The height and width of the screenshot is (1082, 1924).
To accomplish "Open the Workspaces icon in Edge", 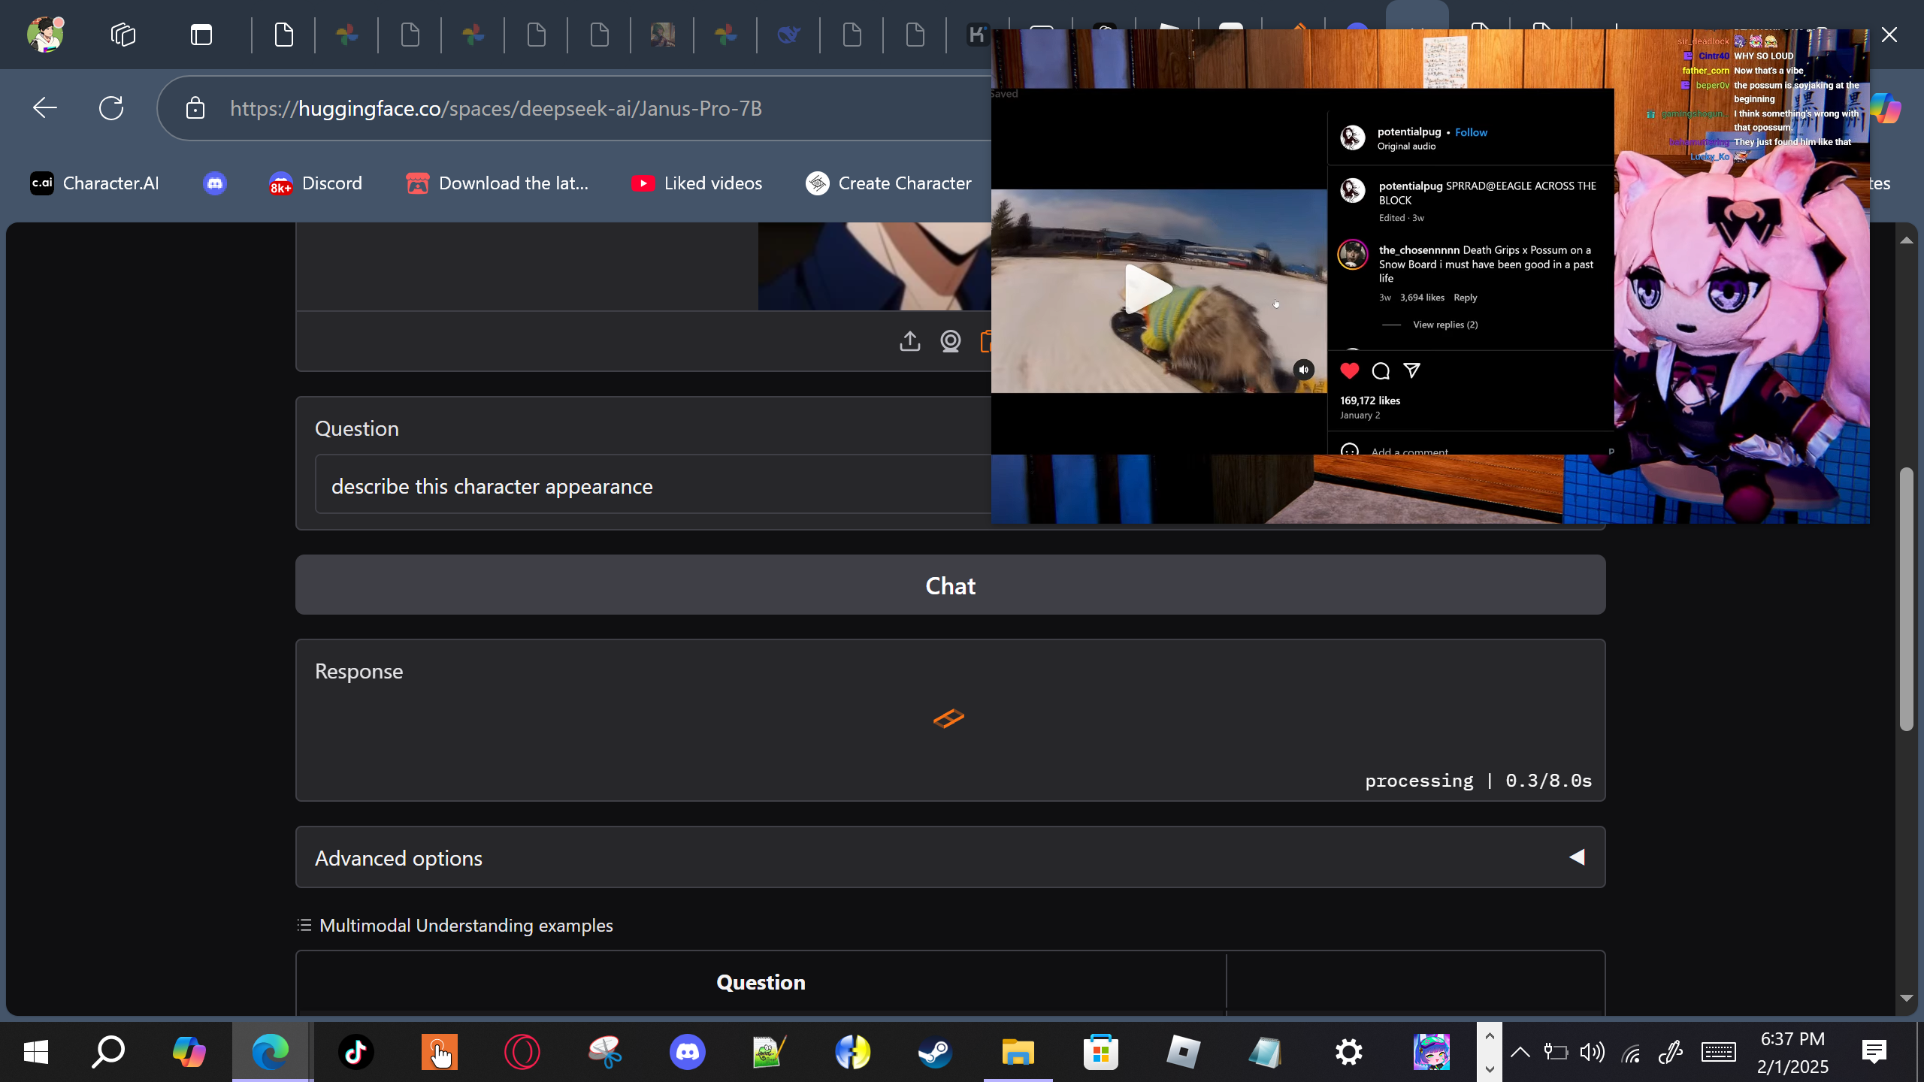I will point(123,35).
